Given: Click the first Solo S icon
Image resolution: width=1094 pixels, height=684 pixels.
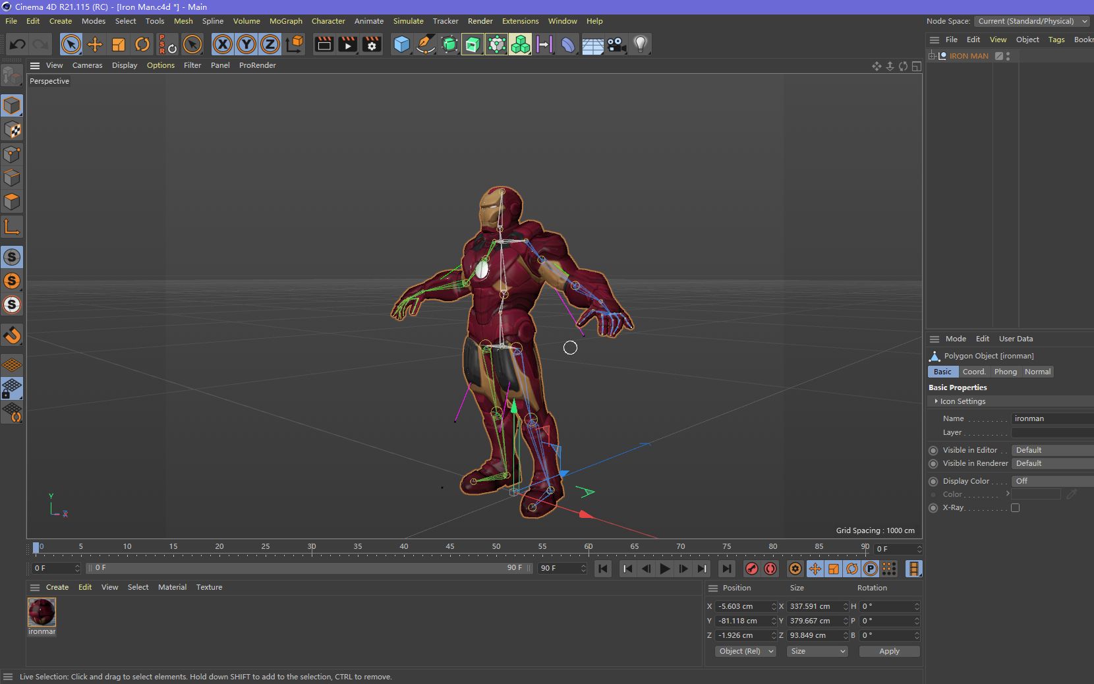Looking at the screenshot, I should click(x=12, y=257).
